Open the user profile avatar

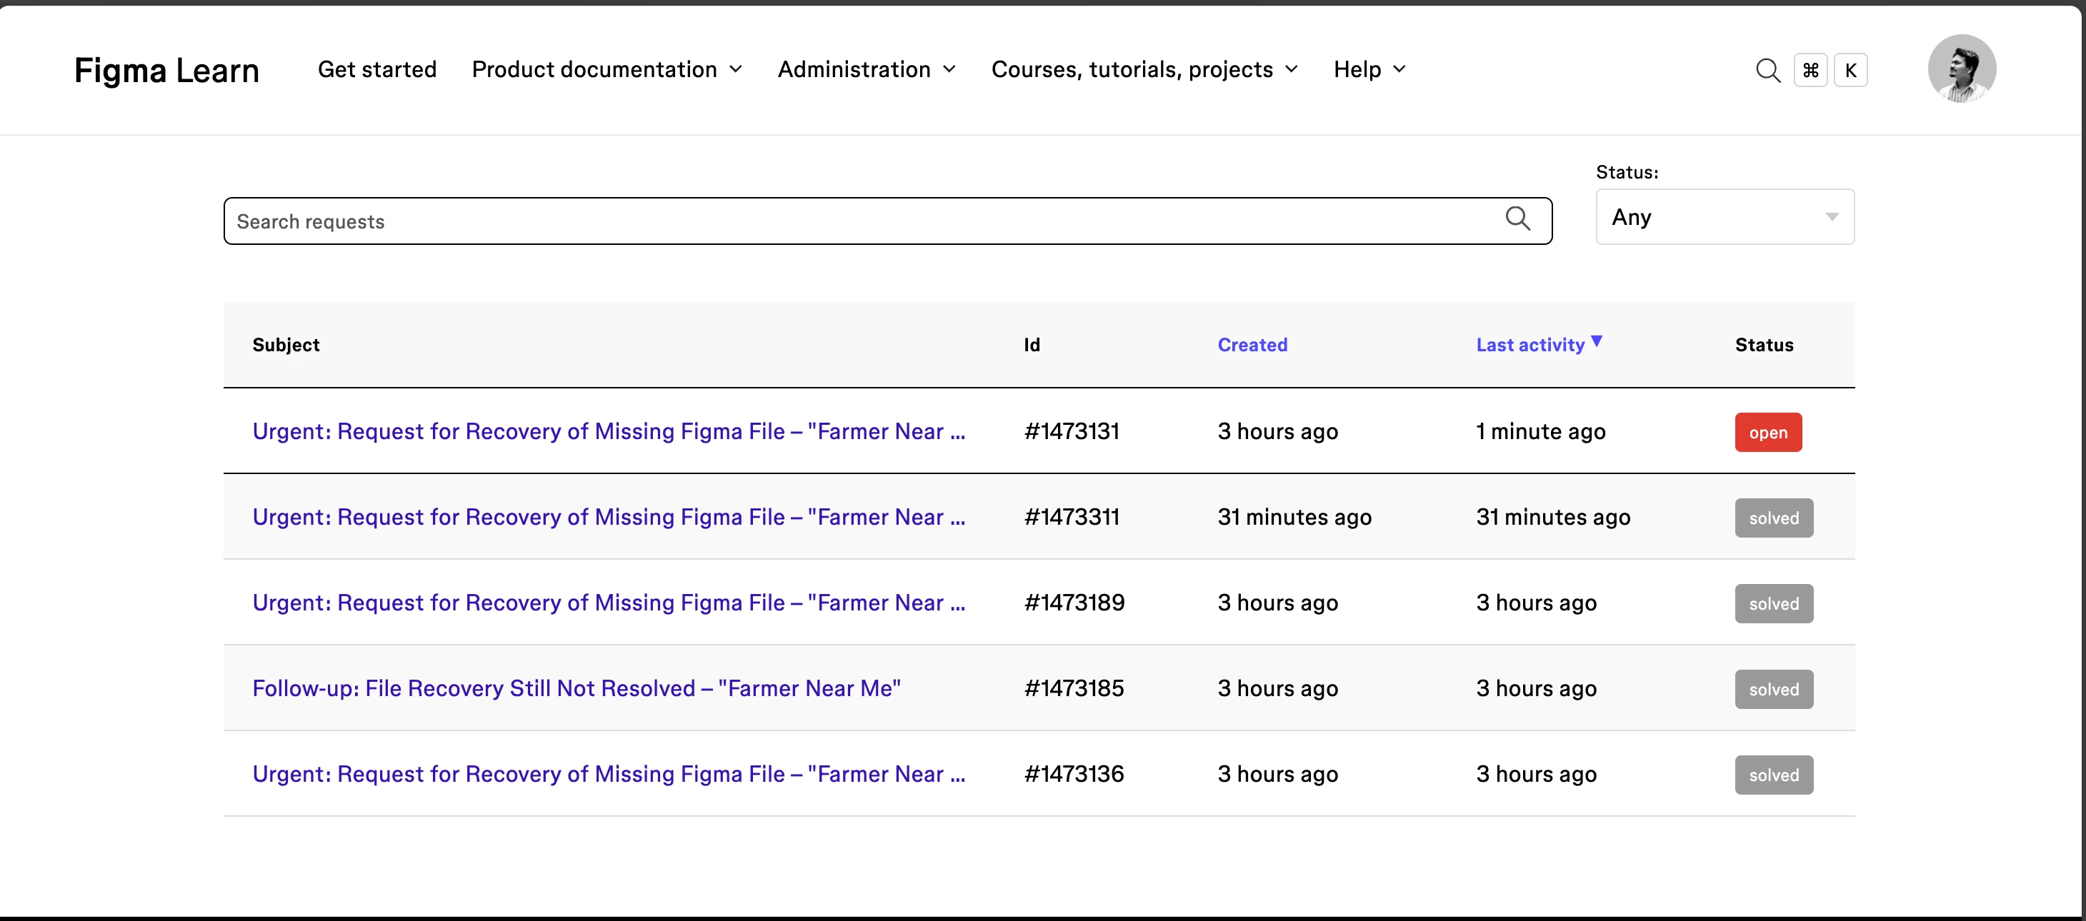coord(1961,69)
